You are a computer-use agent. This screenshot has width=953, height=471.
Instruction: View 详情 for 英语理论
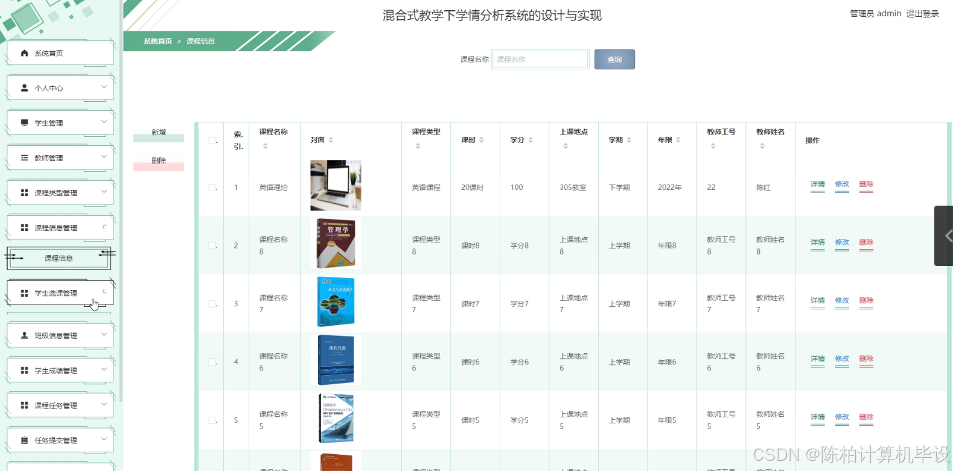818,185
